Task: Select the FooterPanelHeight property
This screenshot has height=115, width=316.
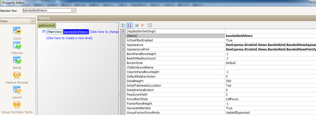Action: [x=175, y=104]
